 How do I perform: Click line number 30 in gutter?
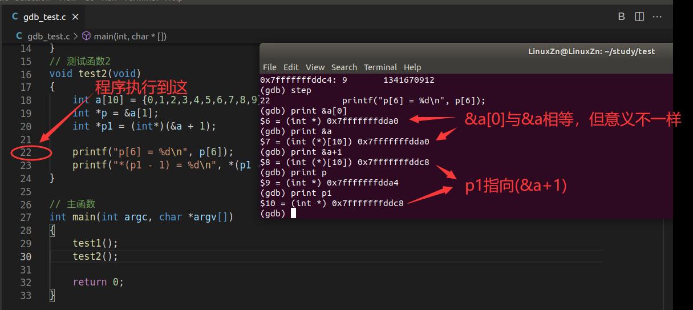(x=26, y=256)
